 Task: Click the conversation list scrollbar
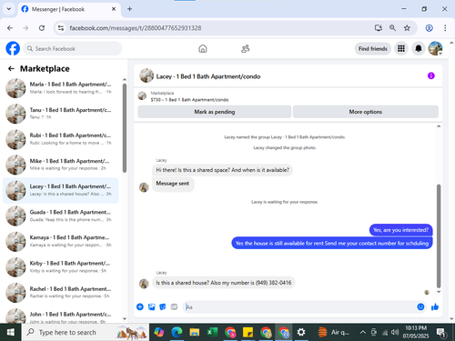[125, 128]
